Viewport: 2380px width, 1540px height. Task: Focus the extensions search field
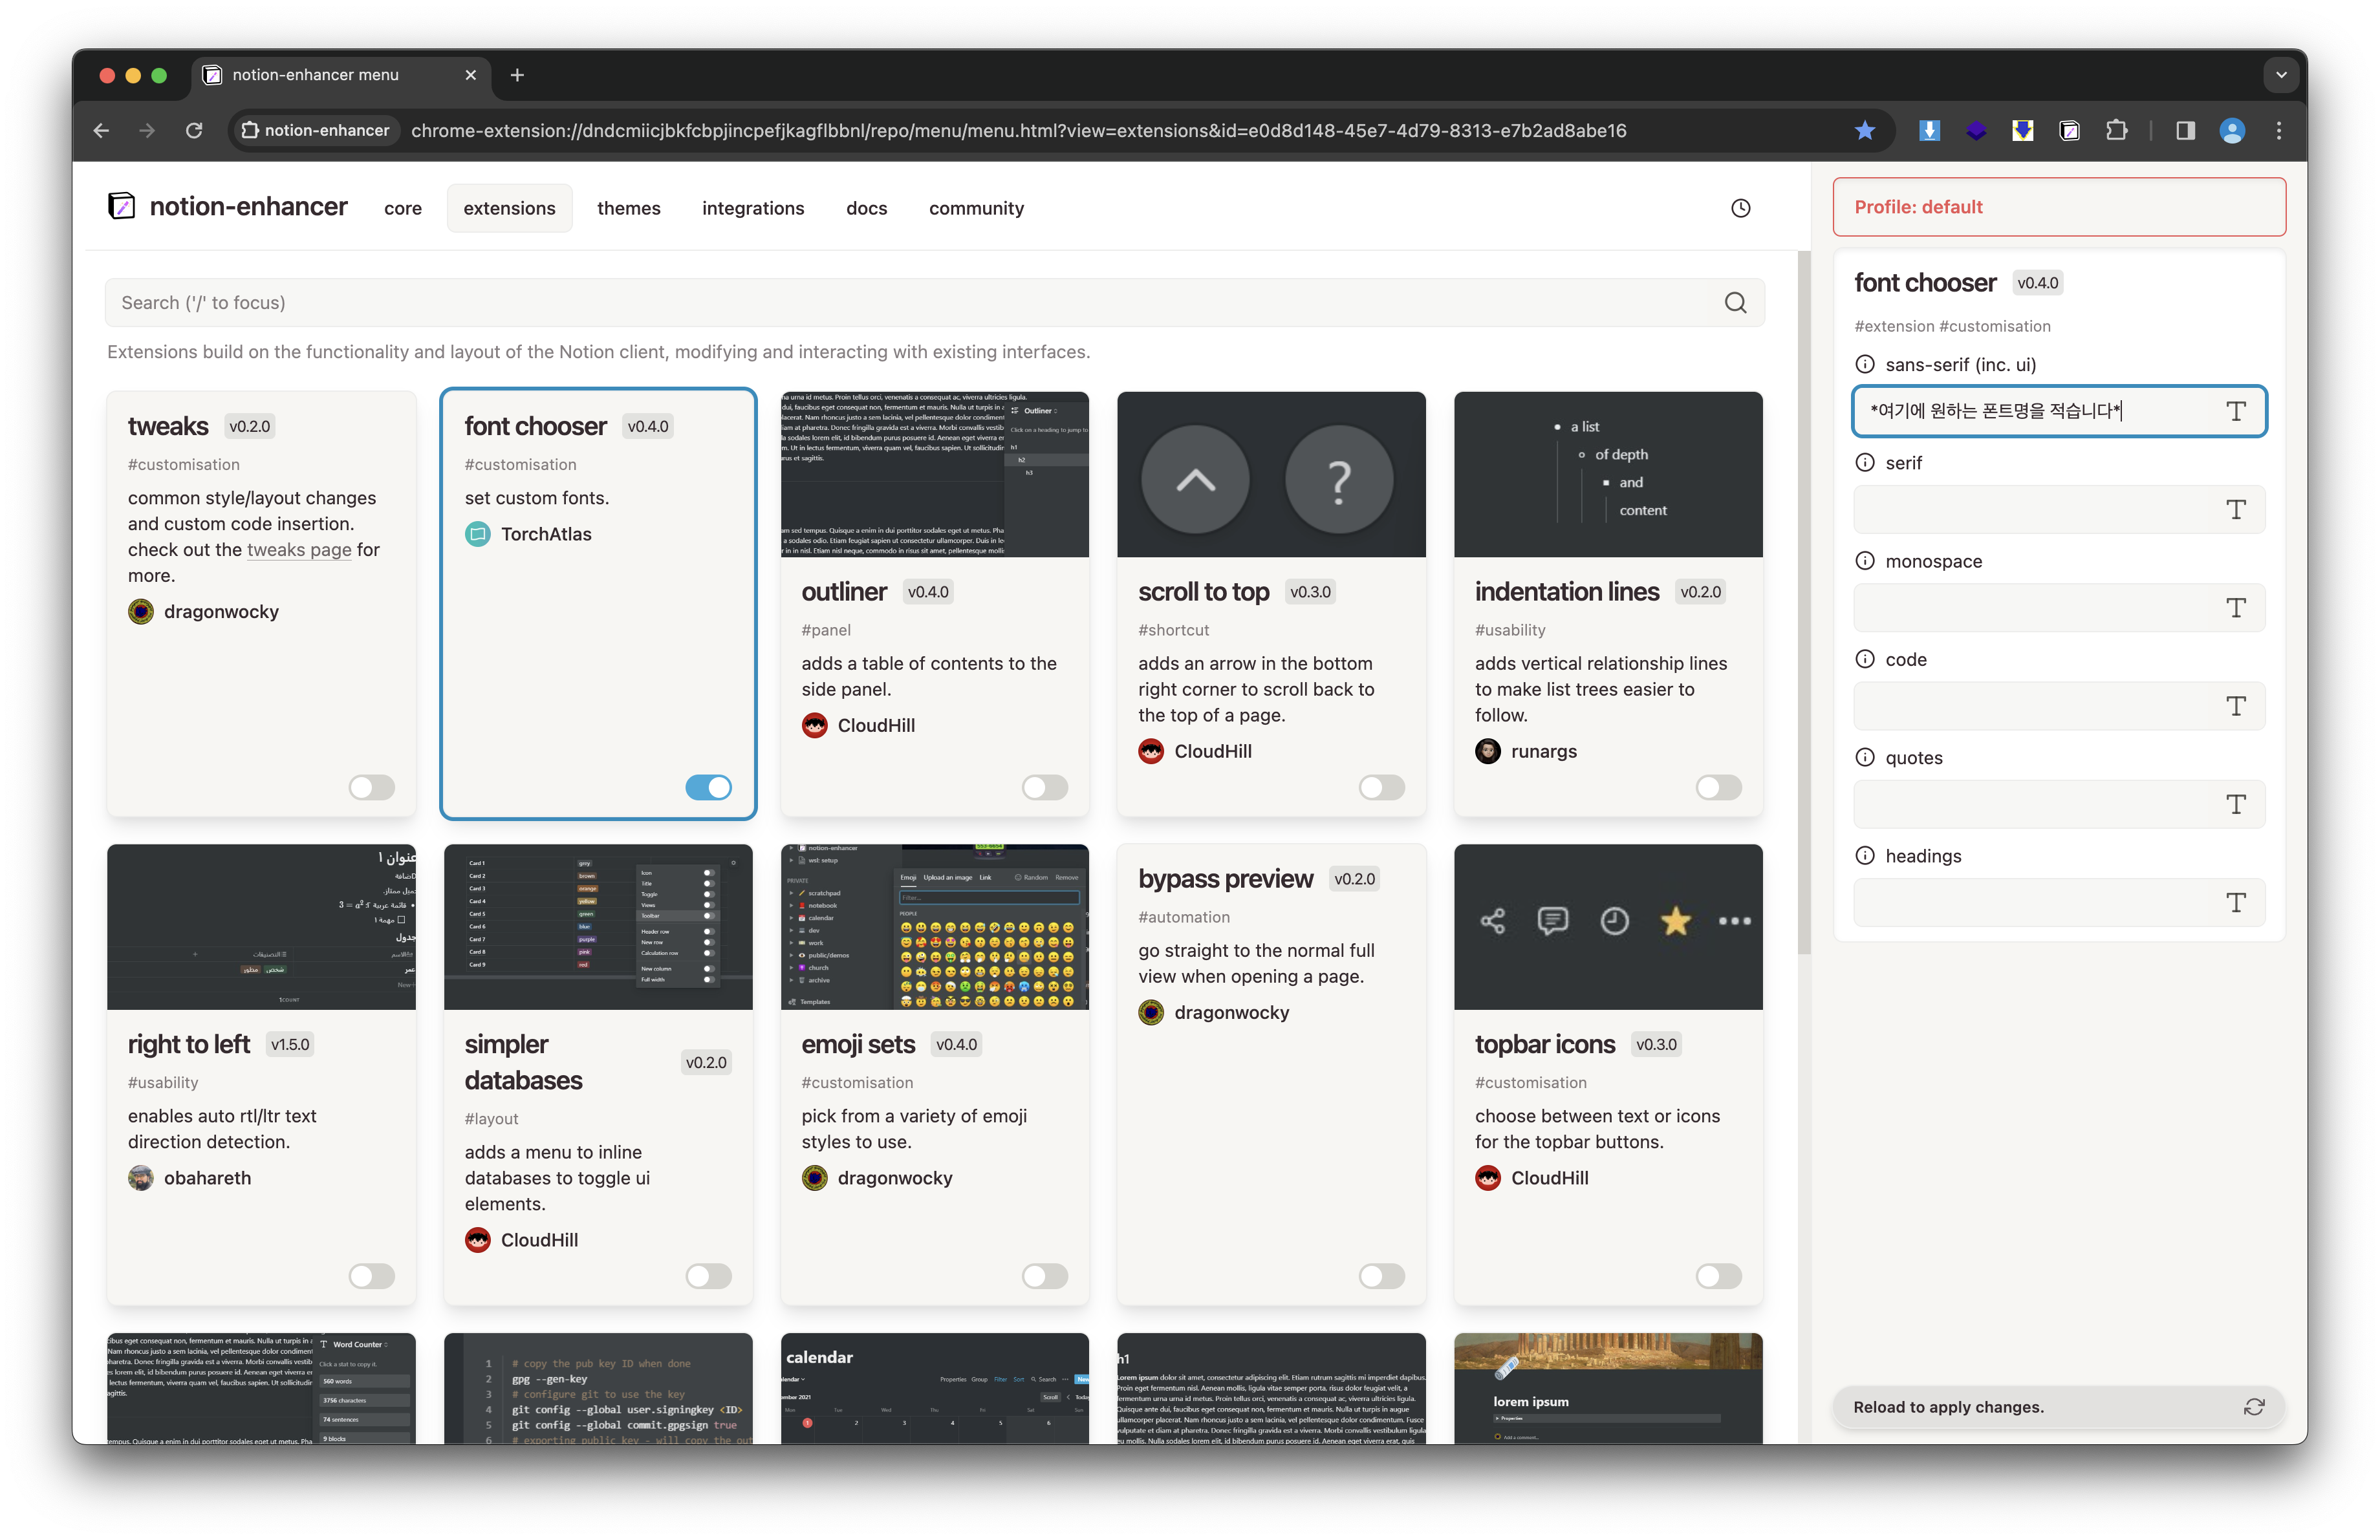[x=900, y=303]
